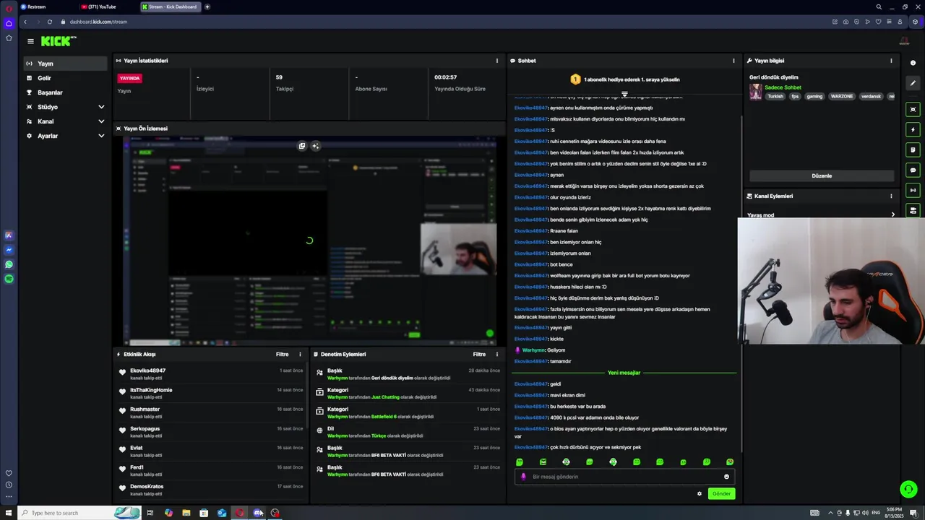Open Sohbet panel three-dot menu
This screenshot has height=520, width=925.
(733, 61)
